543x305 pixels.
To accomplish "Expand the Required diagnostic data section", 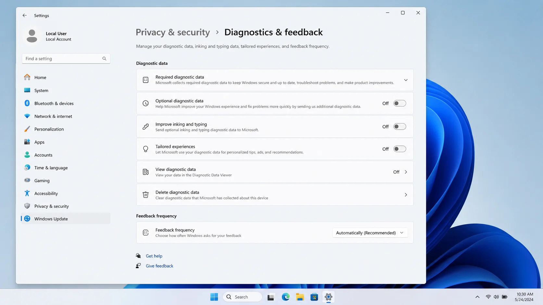I will [x=406, y=80].
